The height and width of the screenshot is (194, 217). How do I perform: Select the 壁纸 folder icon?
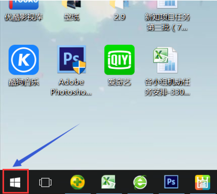(72, 4)
